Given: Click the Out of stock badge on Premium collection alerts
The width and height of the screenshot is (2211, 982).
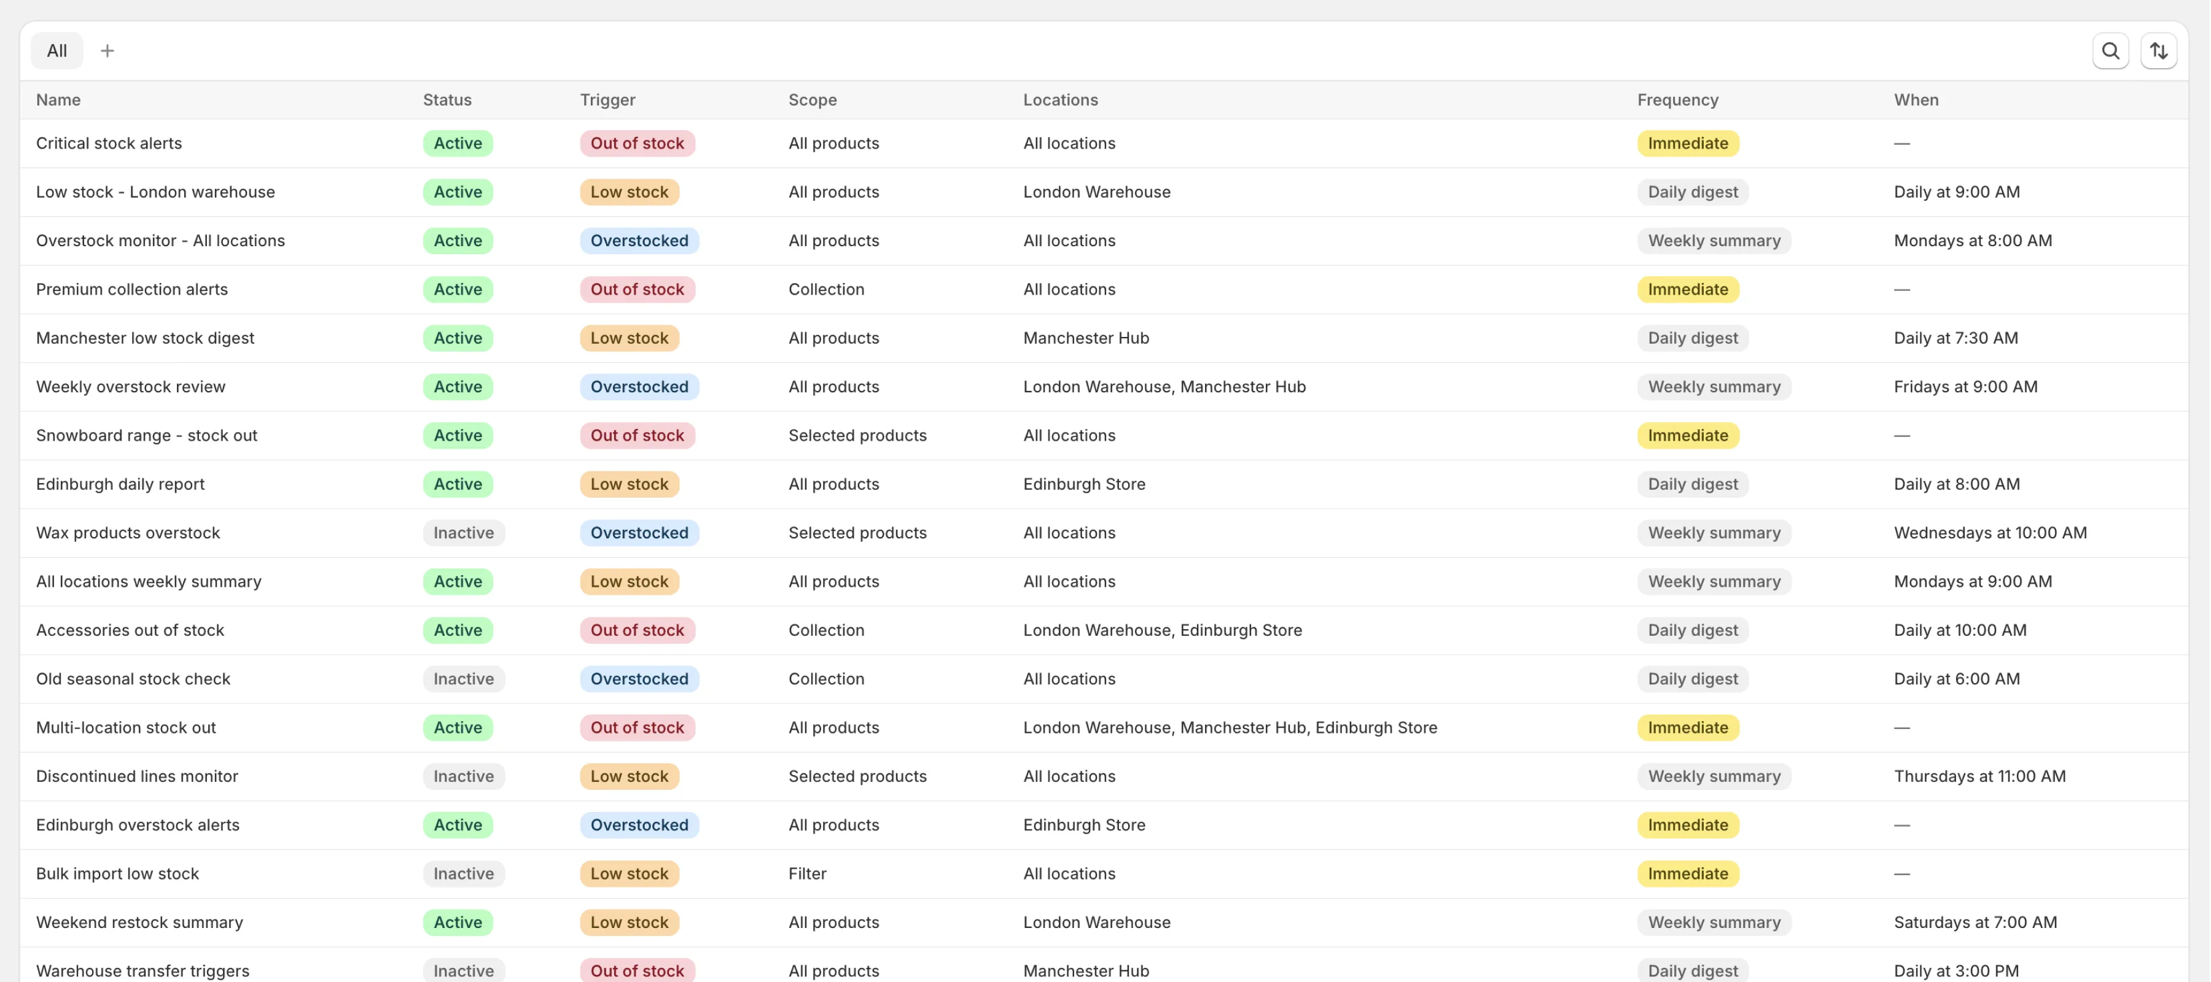Looking at the screenshot, I should [x=636, y=289].
